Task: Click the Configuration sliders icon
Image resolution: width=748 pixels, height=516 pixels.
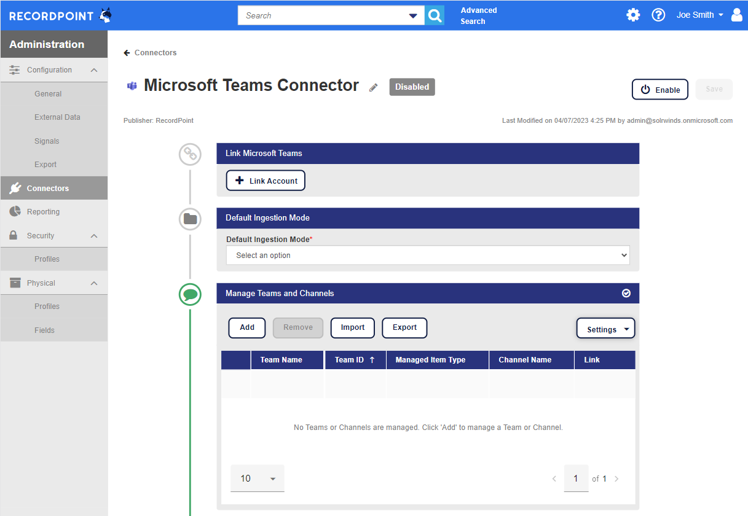Action: pyautogui.click(x=15, y=70)
